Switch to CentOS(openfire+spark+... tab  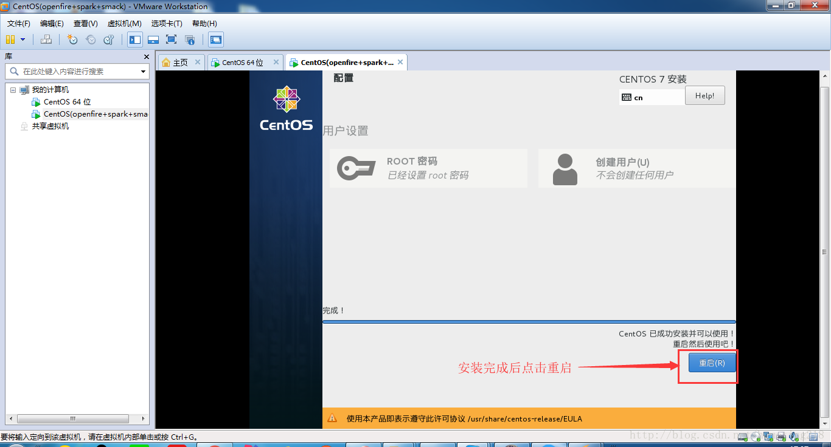(x=347, y=63)
